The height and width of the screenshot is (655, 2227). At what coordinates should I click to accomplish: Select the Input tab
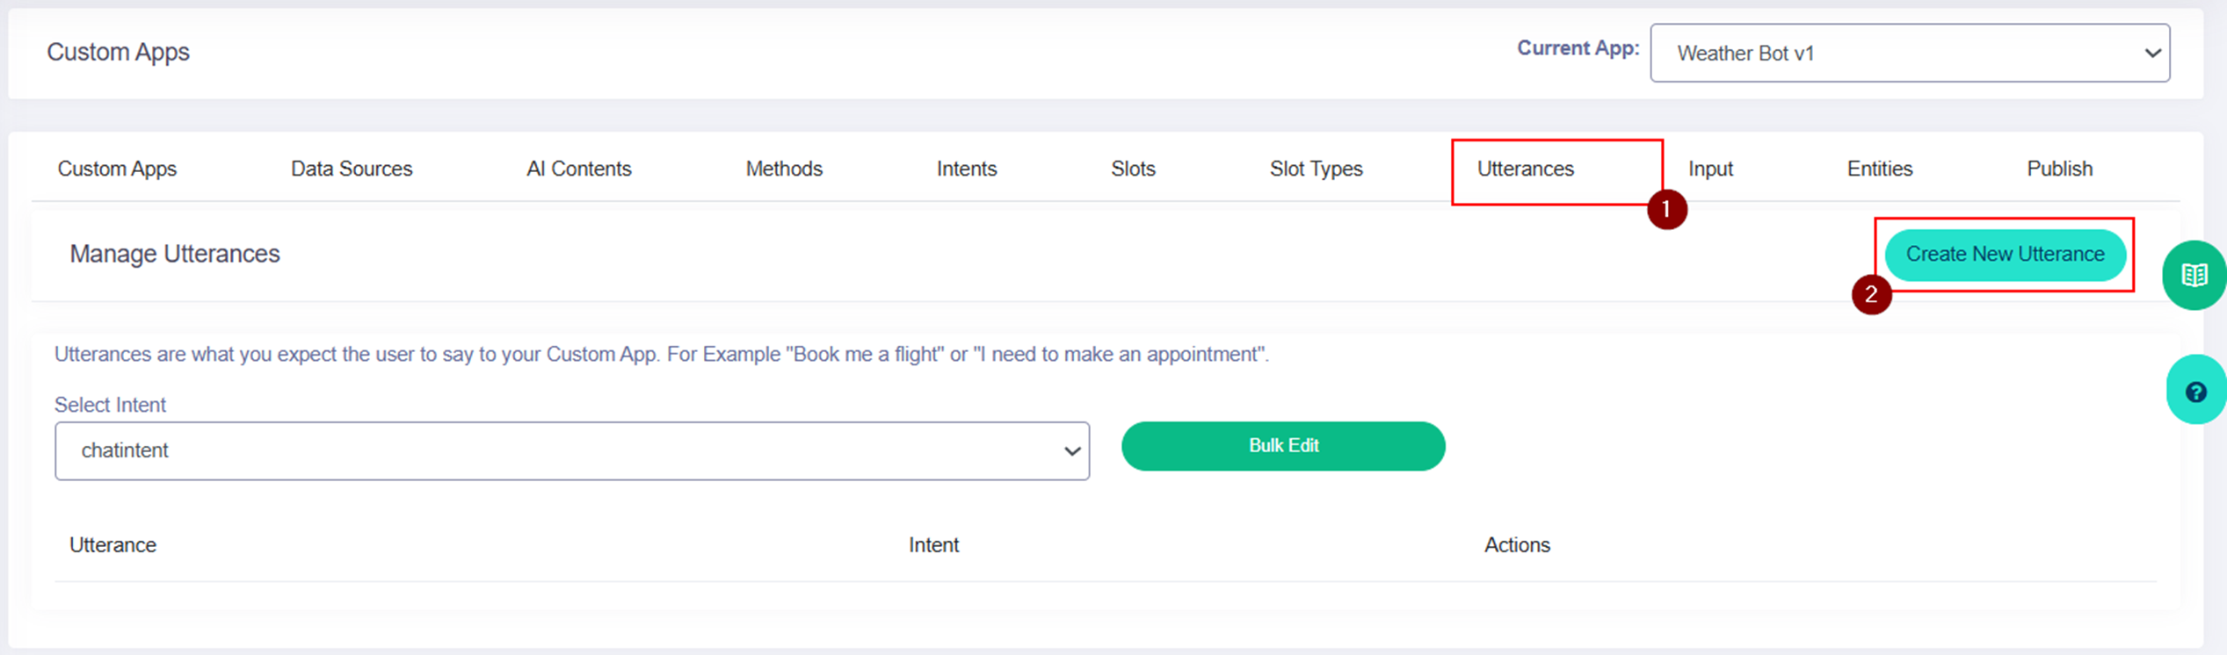[x=1710, y=169]
